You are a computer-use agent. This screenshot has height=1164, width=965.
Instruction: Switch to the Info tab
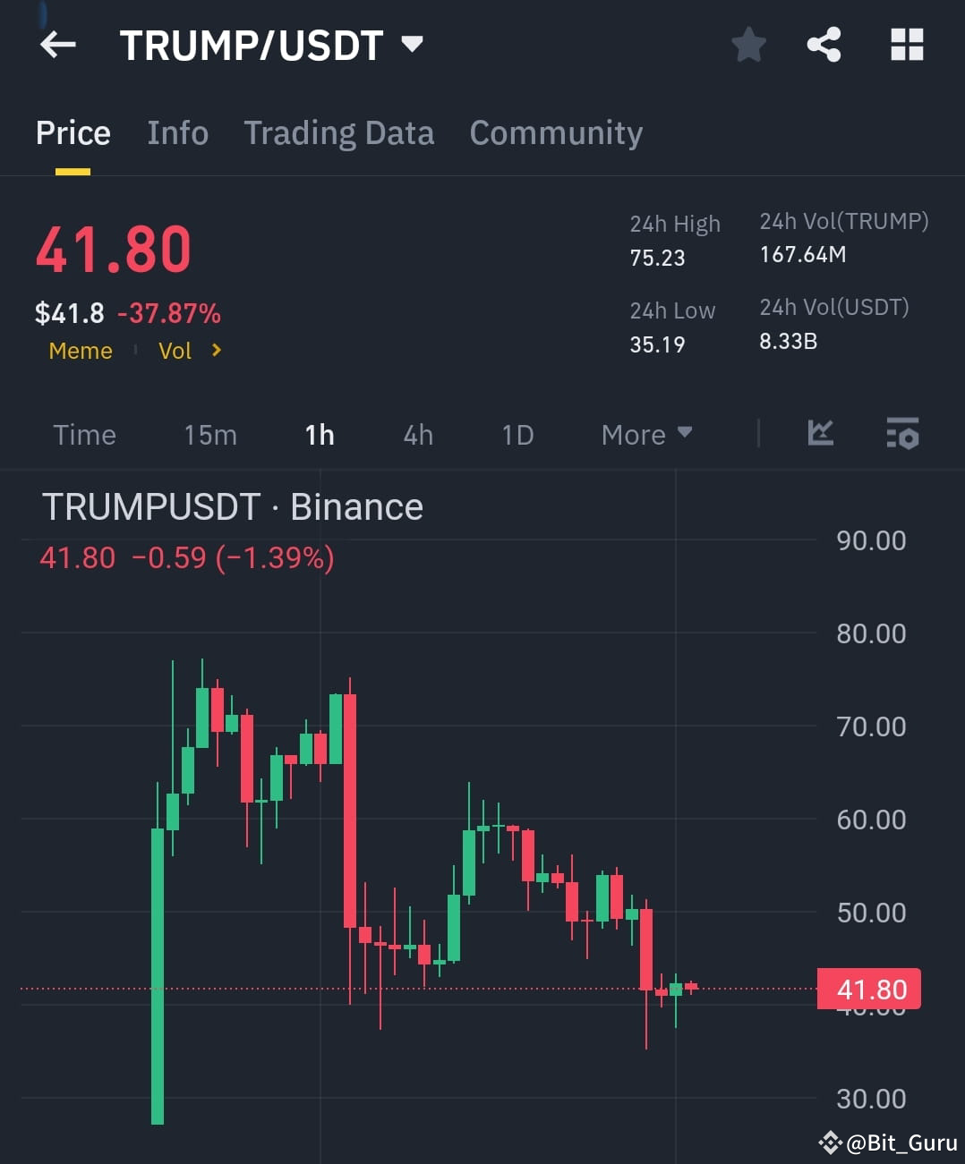tap(177, 132)
